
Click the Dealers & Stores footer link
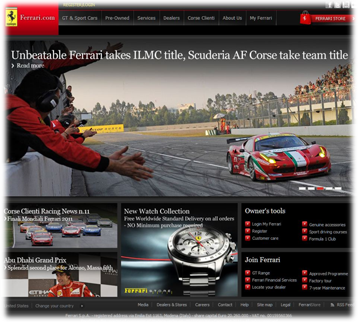pyautogui.click(x=172, y=305)
